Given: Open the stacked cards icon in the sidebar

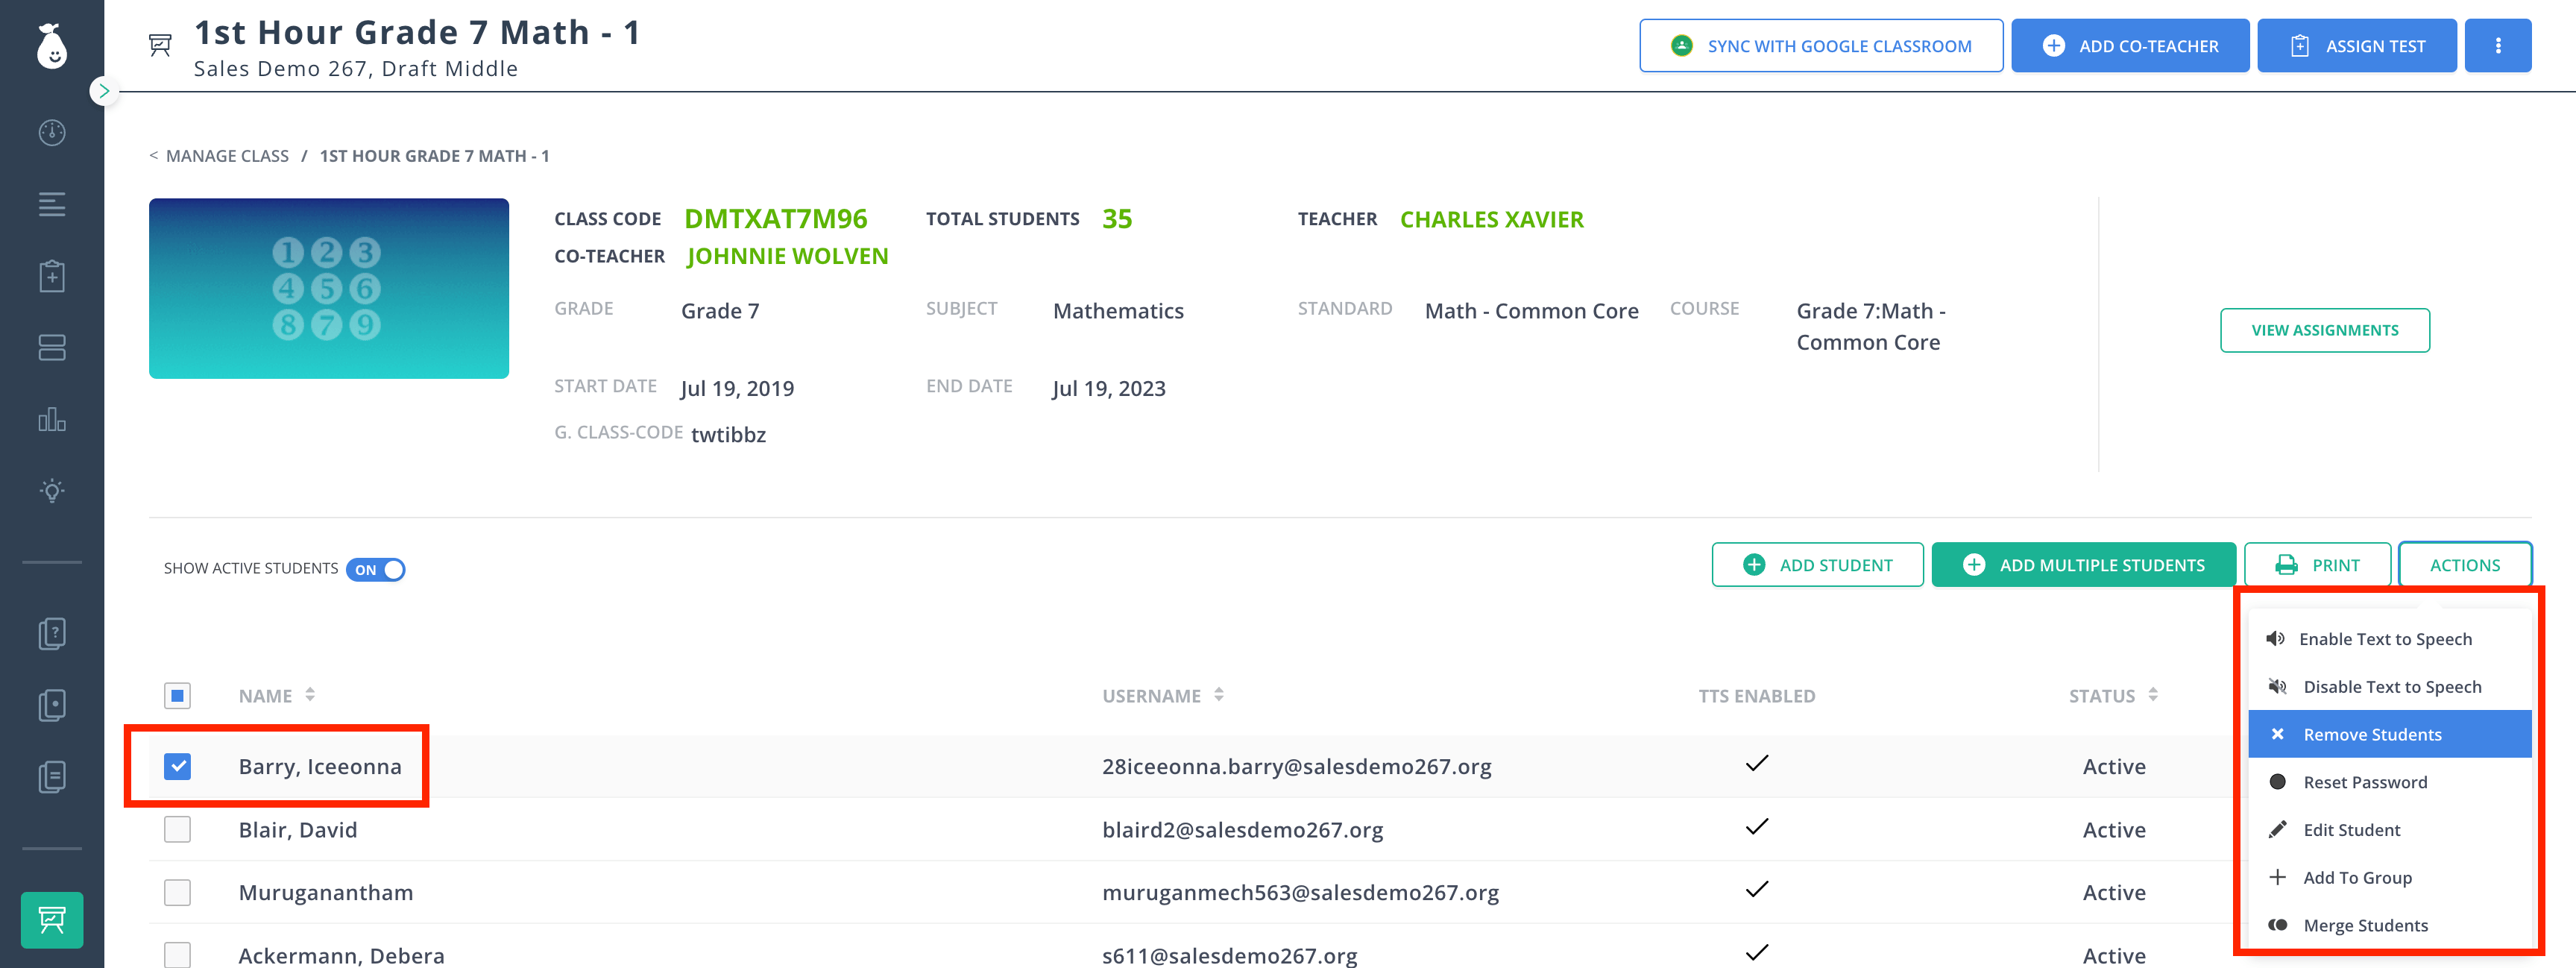Looking at the screenshot, I should click(52, 347).
